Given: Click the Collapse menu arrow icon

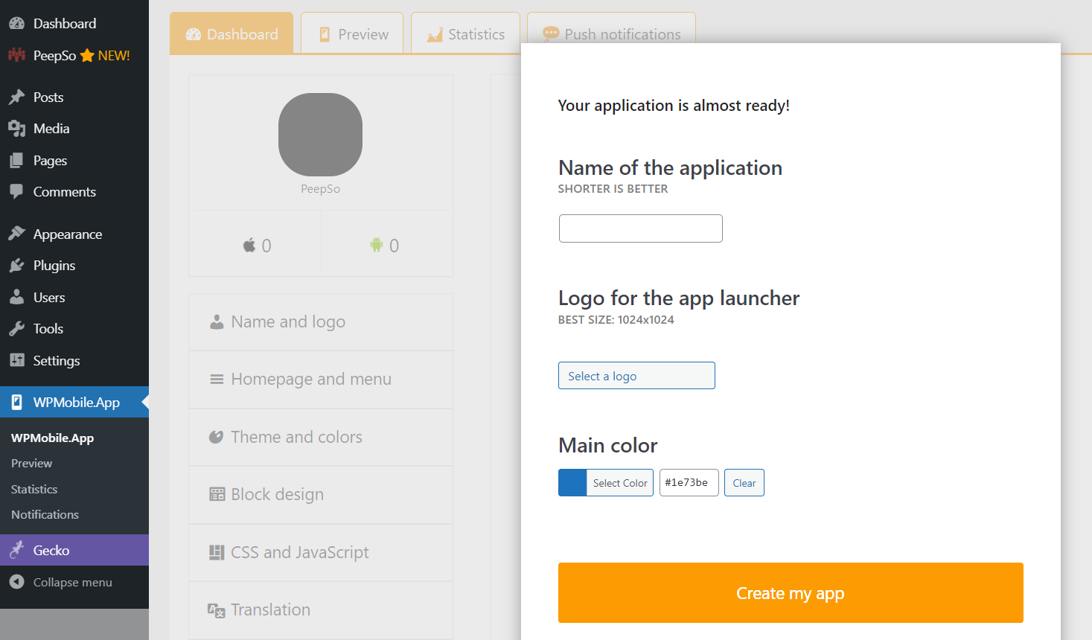Looking at the screenshot, I should (16, 582).
